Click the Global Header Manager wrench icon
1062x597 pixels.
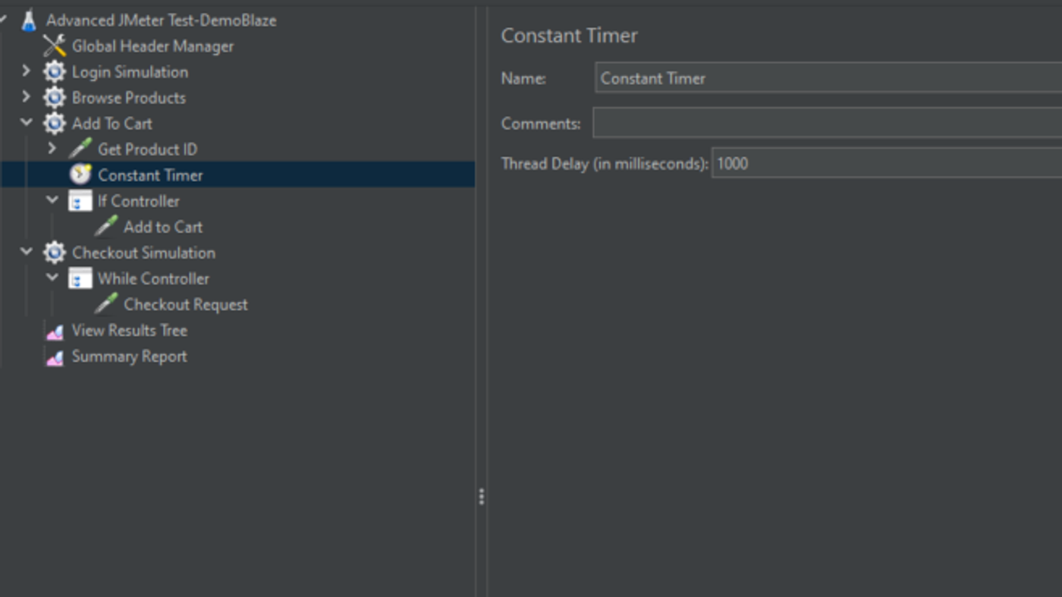pos(55,46)
